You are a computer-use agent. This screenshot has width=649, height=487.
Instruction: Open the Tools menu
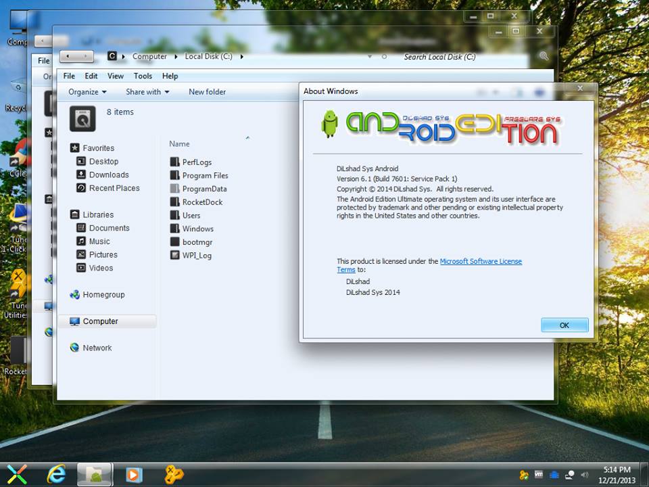coord(143,76)
